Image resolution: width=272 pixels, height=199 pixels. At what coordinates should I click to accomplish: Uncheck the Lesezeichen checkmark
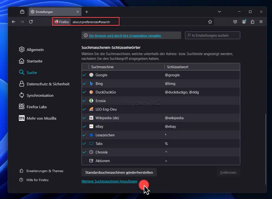[84, 135]
